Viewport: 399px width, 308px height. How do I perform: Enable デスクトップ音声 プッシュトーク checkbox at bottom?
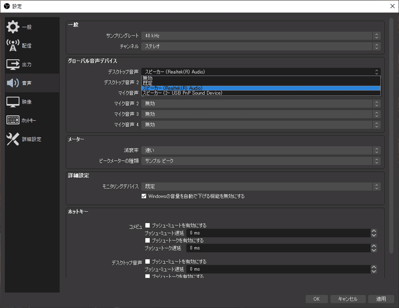pos(147,276)
